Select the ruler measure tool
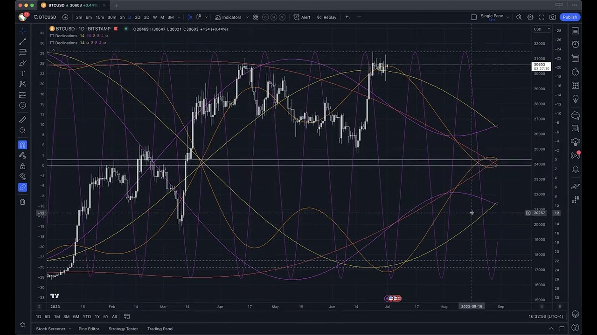 [22, 120]
